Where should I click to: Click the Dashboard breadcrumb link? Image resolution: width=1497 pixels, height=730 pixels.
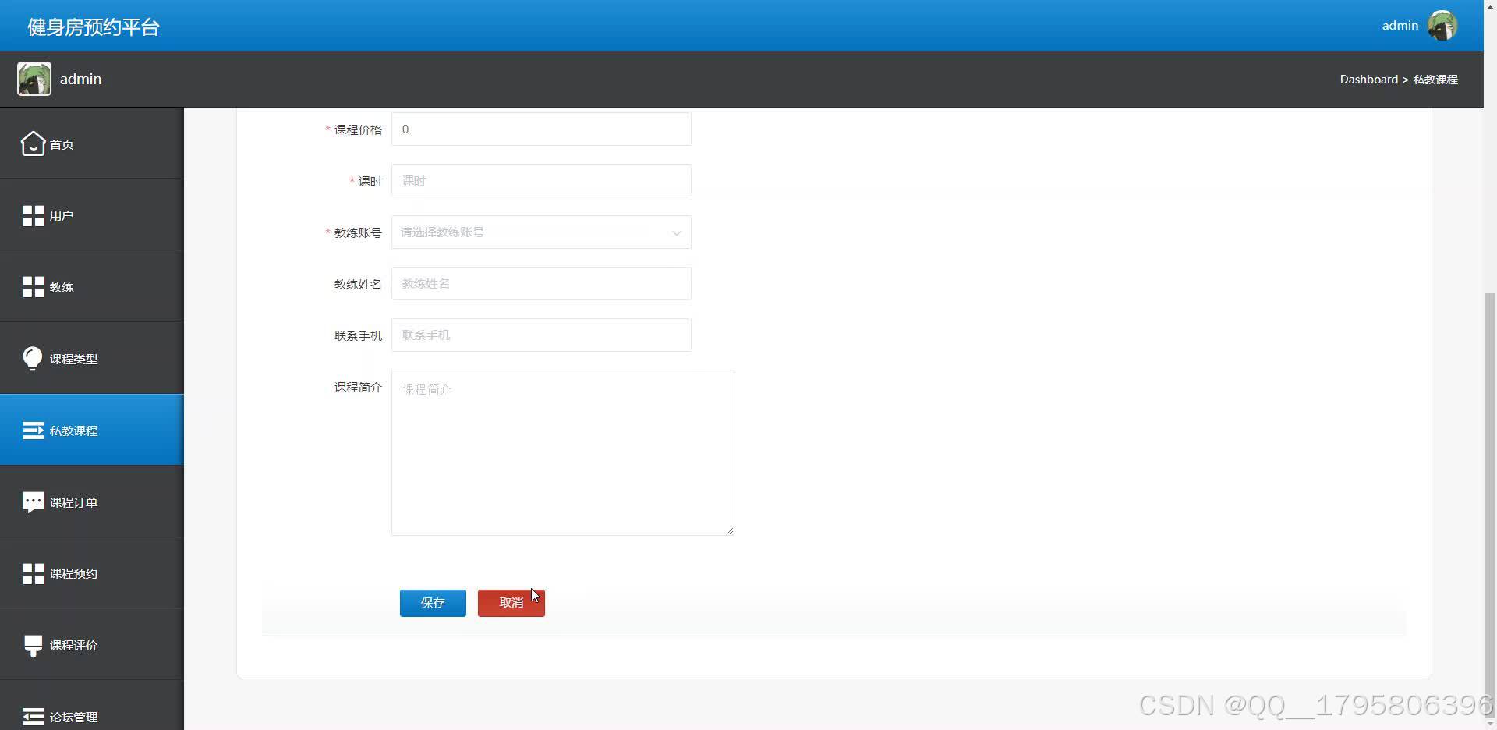point(1368,80)
